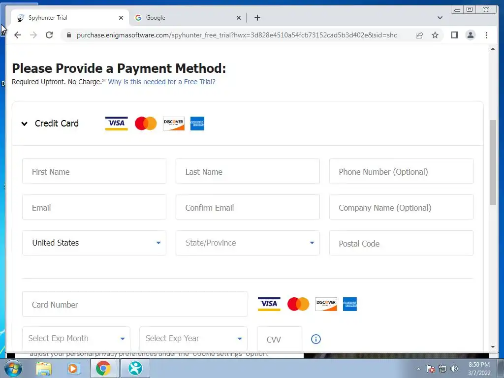504x378 pixels.
Task: Click the scrollbar up arrow
Action: pos(493,49)
